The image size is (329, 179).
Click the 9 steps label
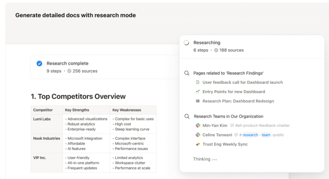pyautogui.click(x=54, y=71)
